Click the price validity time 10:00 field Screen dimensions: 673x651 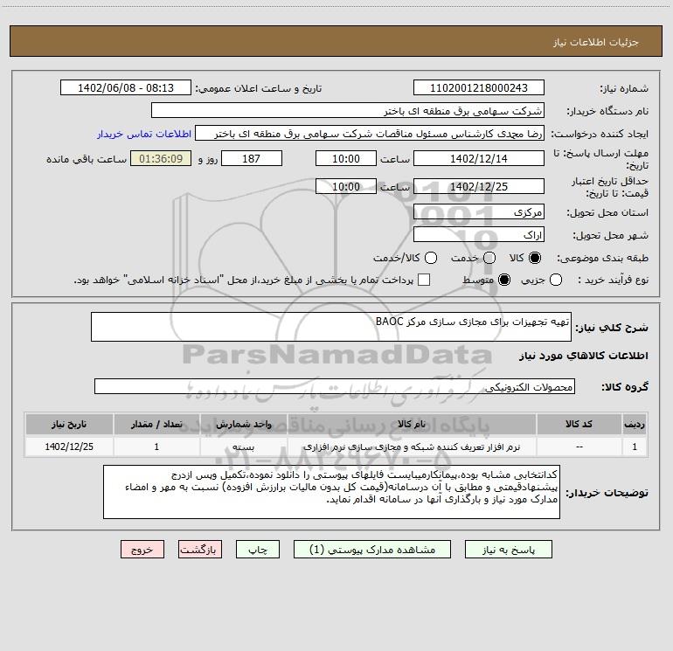(x=346, y=187)
